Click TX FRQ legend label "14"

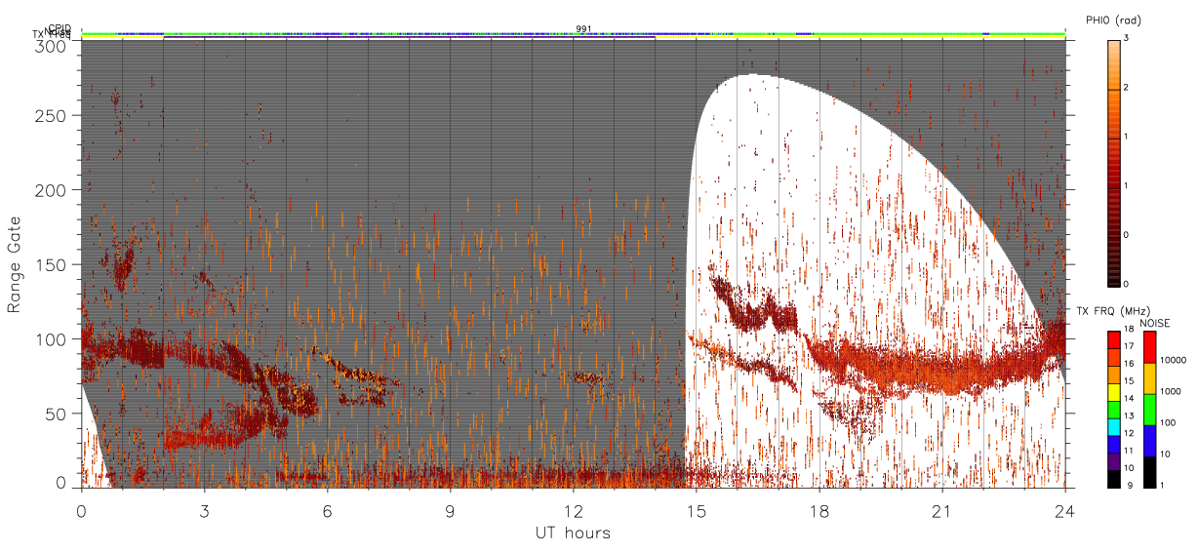[x=1128, y=398]
